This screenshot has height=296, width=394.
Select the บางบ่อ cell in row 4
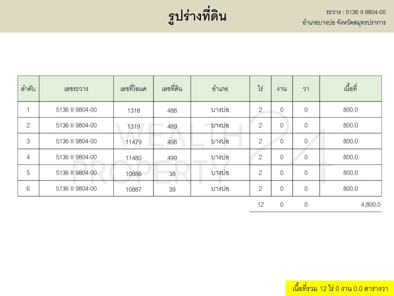pos(220,157)
